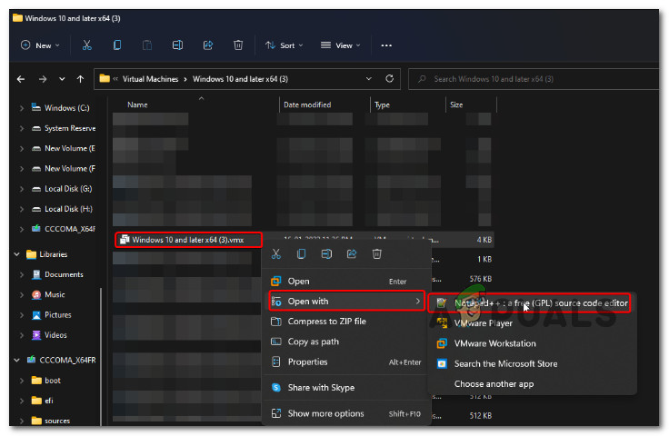Select the Windows 10 and later x64 (3).vmx file

point(188,240)
